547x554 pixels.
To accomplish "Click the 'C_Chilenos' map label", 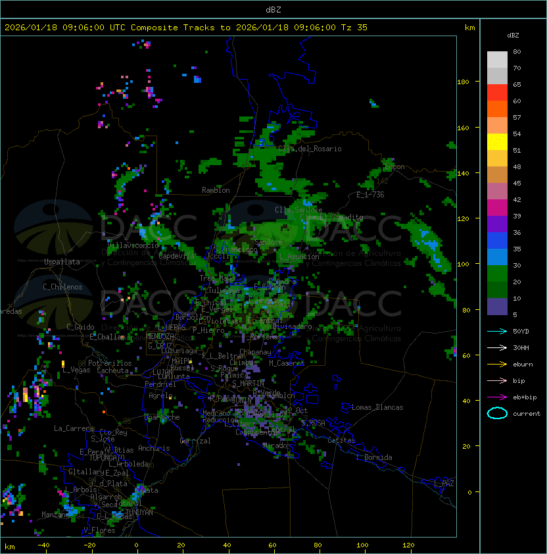I will tap(62, 287).
